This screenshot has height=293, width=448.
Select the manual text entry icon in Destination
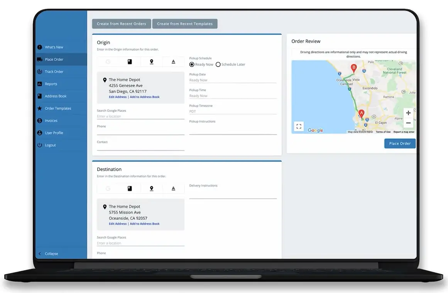[173, 189]
